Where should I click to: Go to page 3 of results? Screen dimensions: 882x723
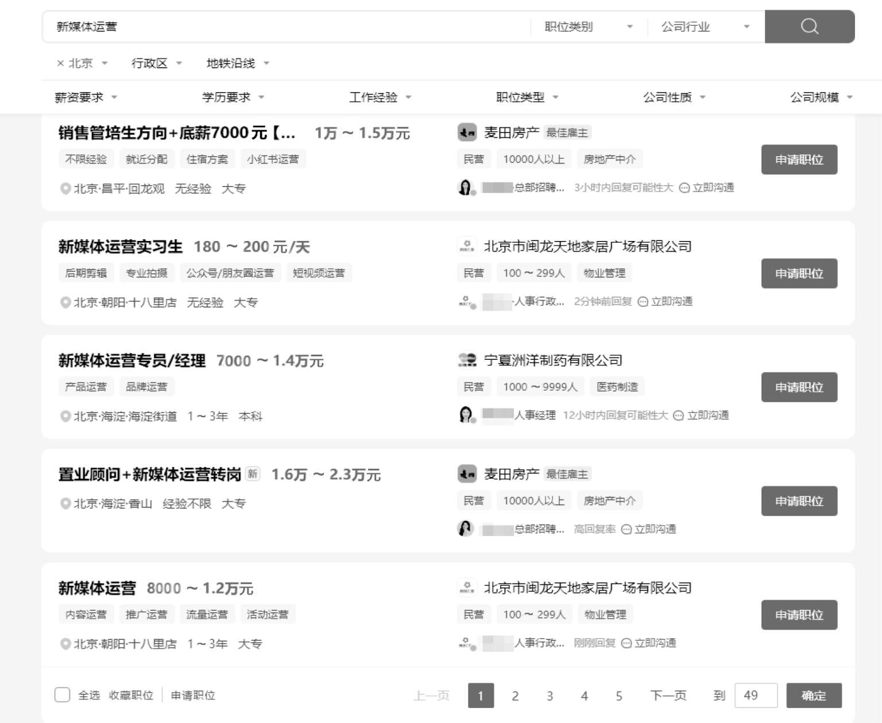pyautogui.click(x=550, y=695)
